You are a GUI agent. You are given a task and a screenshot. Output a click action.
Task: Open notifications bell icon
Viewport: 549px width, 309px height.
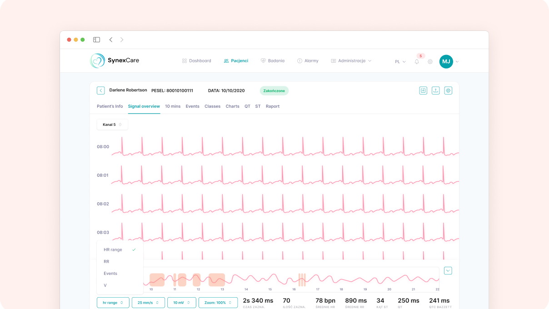coord(417,62)
